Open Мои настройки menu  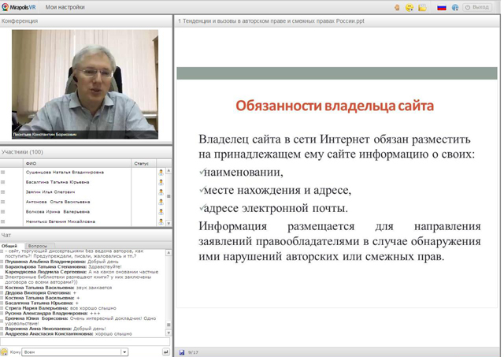(65, 7)
